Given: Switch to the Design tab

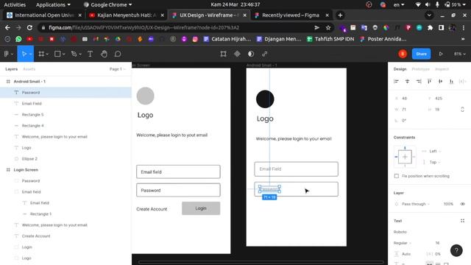Looking at the screenshot, I should pos(400,69).
